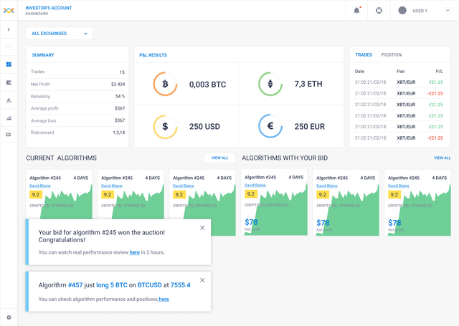Click the chart analytics sidebar icon
Viewport: 459px width, 326px height.
pos(9,118)
